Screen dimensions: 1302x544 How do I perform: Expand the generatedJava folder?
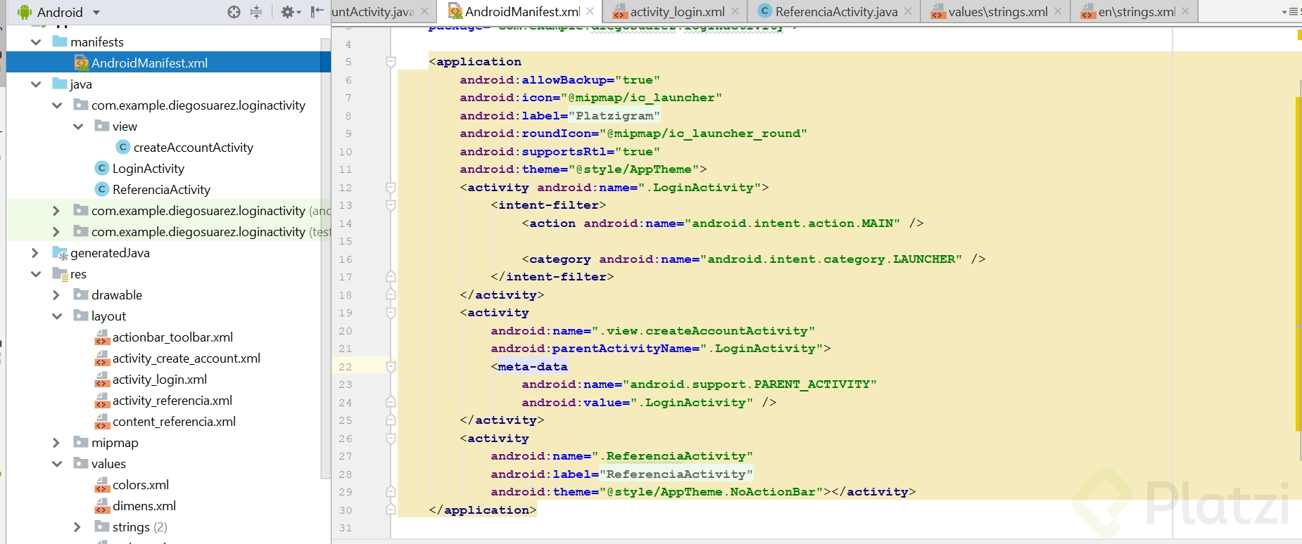tap(35, 253)
